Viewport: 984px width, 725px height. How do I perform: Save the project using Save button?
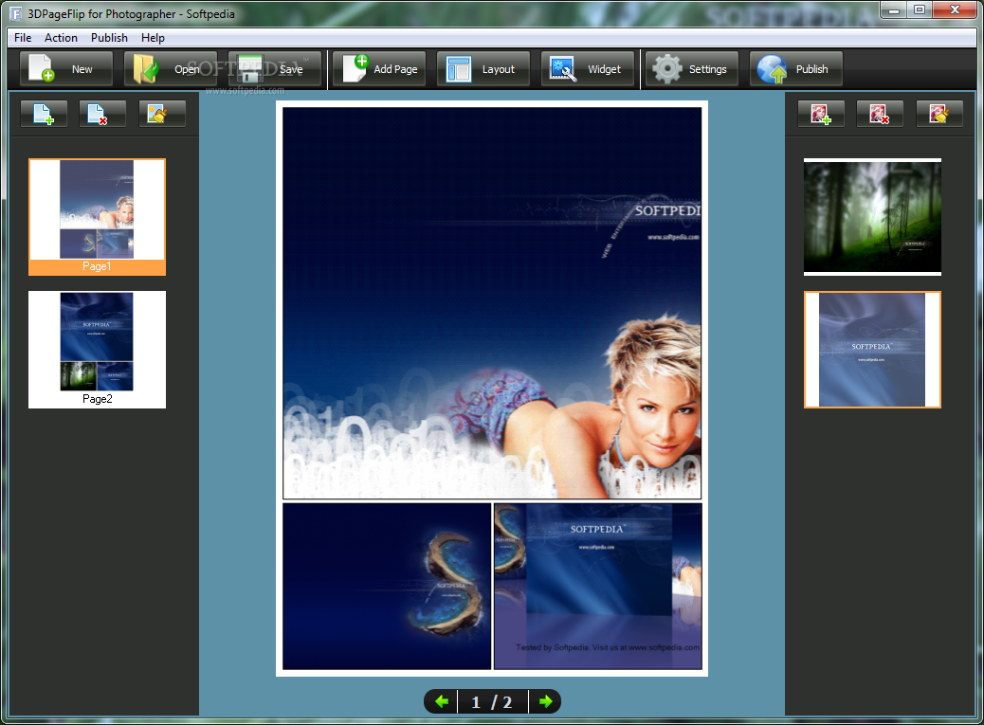pyautogui.click(x=275, y=69)
